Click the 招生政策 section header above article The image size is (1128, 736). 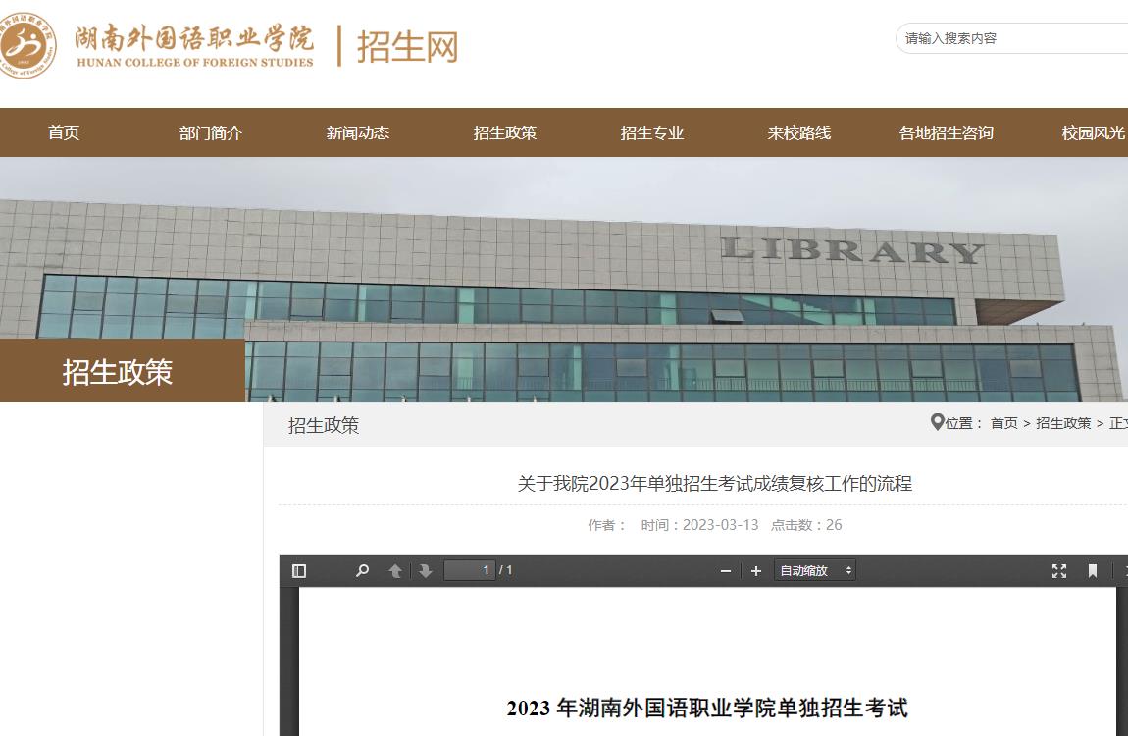pos(324,425)
